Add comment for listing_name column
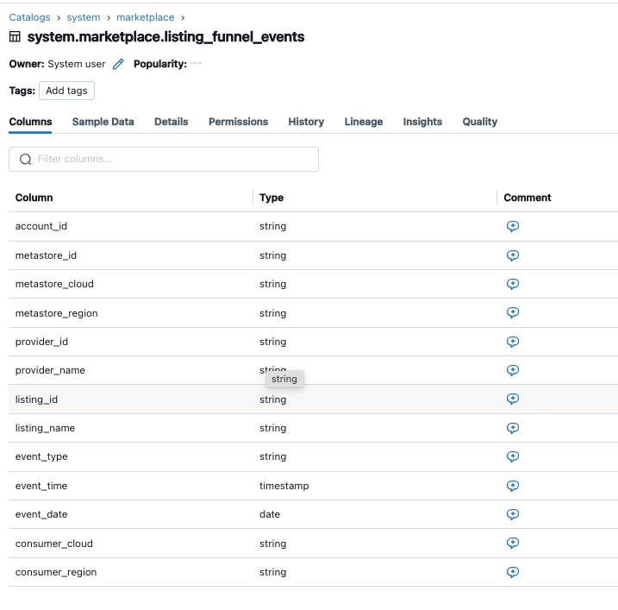618x610 pixels. [512, 428]
